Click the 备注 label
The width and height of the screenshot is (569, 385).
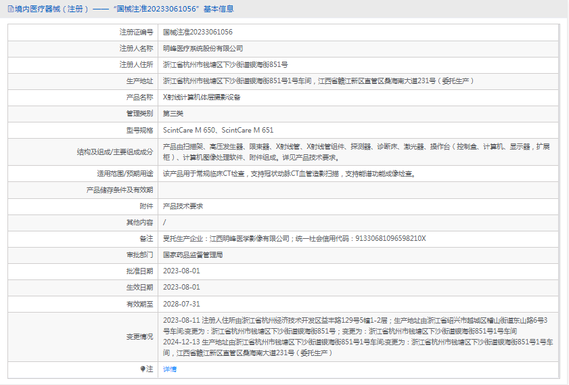(147, 238)
